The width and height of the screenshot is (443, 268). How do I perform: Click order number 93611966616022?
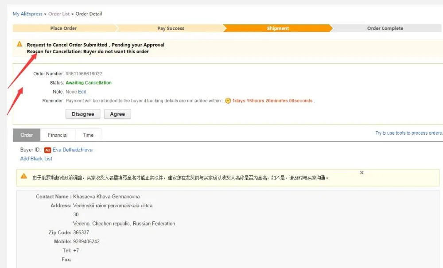(84, 74)
